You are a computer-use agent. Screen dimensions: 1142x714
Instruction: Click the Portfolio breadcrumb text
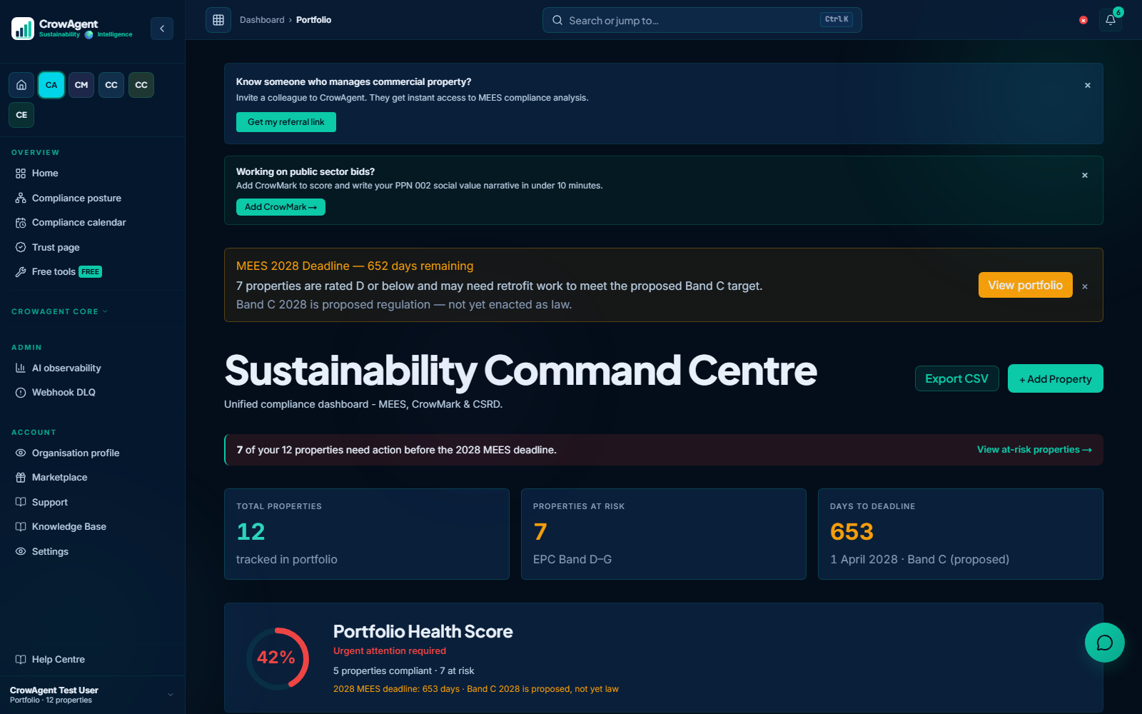[x=313, y=20]
